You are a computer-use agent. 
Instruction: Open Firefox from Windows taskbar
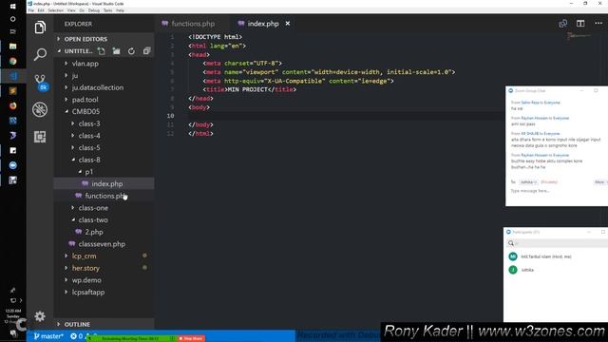coord(12,105)
